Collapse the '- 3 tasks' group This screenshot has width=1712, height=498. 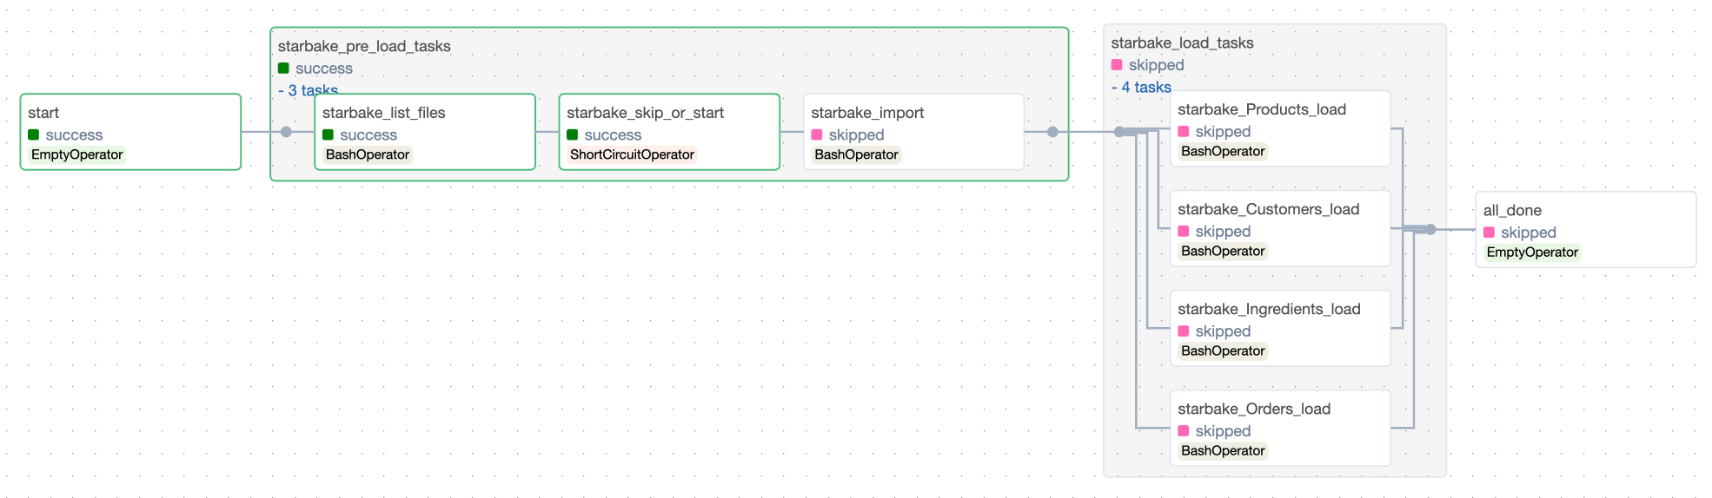(308, 89)
